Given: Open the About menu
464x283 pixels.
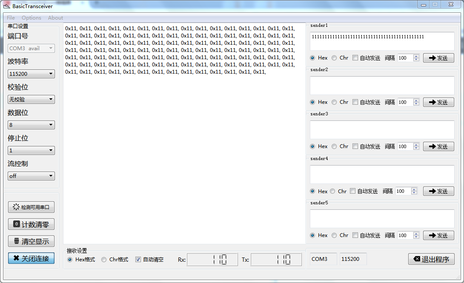Looking at the screenshot, I should tap(56, 18).
